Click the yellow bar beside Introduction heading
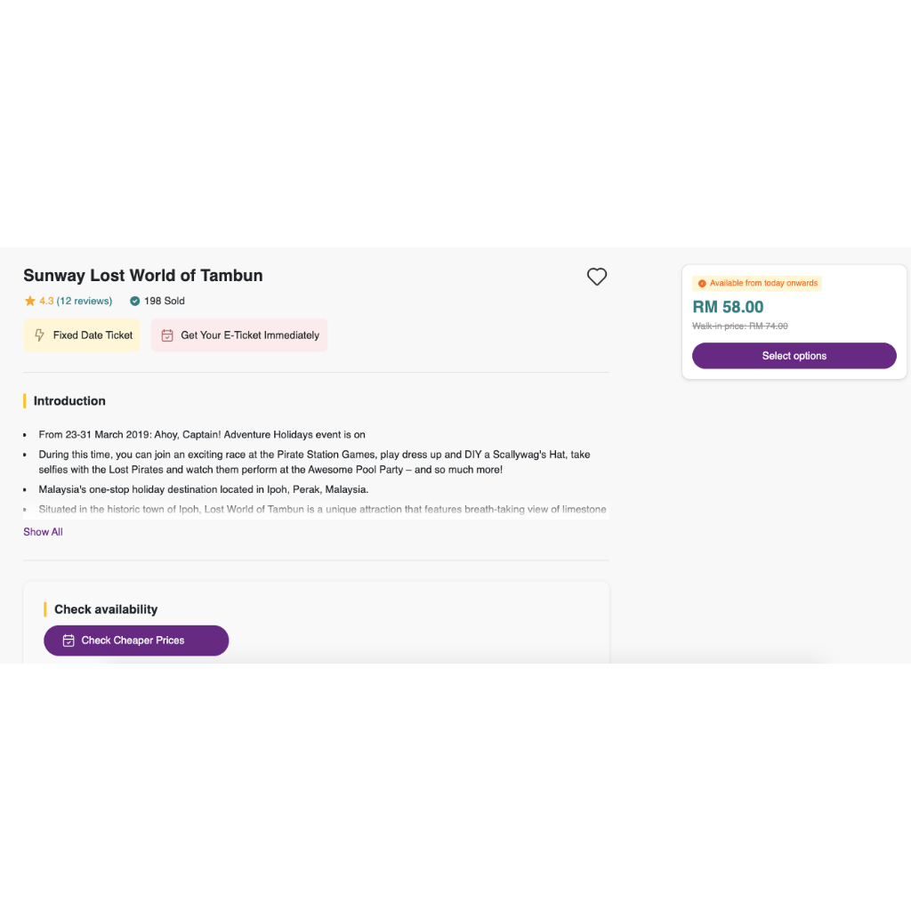911x911 pixels. click(x=24, y=400)
